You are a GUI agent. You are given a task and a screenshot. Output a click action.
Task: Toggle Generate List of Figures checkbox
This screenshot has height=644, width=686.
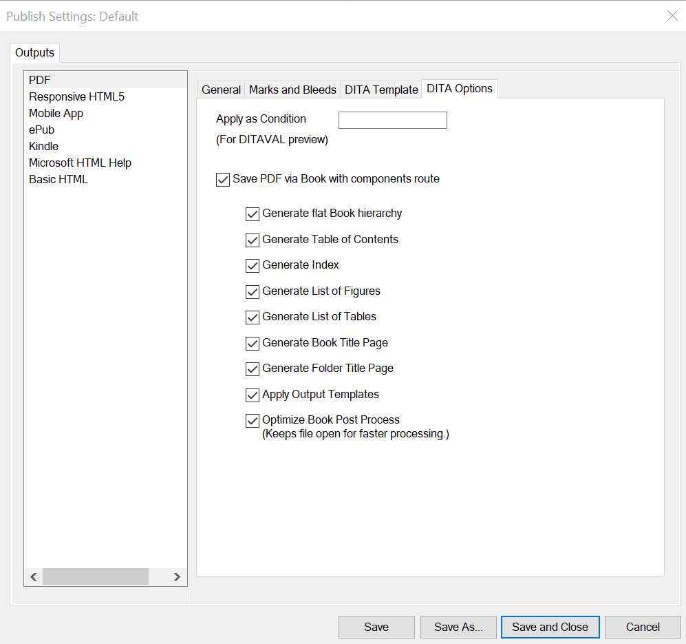coord(253,292)
